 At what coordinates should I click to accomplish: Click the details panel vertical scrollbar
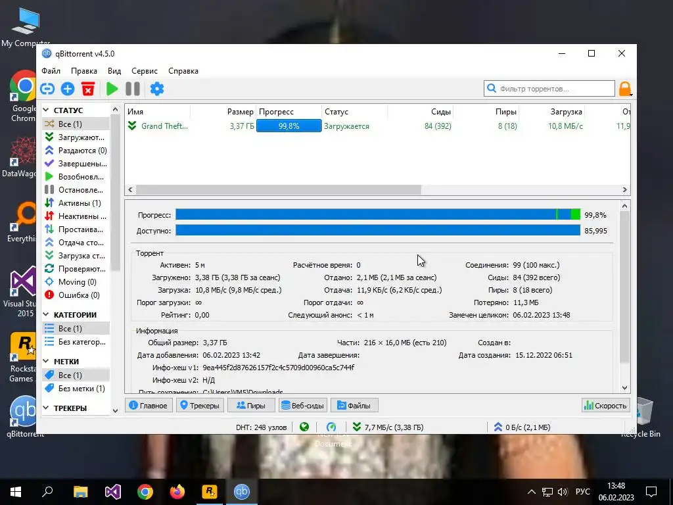pyautogui.click(x=625, y=287)
